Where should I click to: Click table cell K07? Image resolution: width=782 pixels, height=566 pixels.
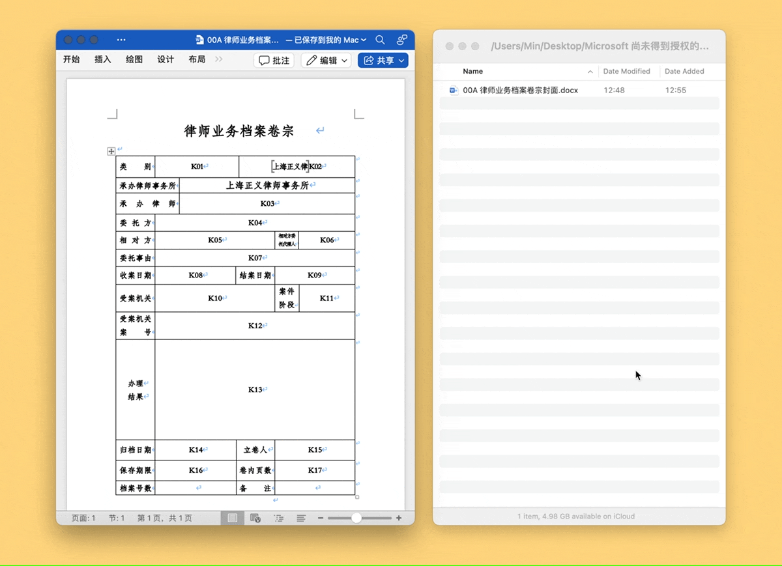pos(255,258)
